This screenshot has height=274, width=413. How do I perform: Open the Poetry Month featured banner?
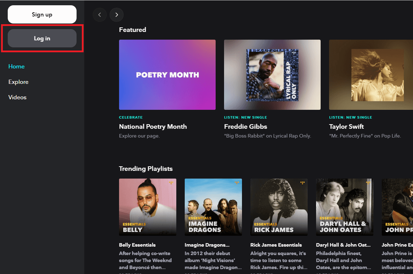167,75
